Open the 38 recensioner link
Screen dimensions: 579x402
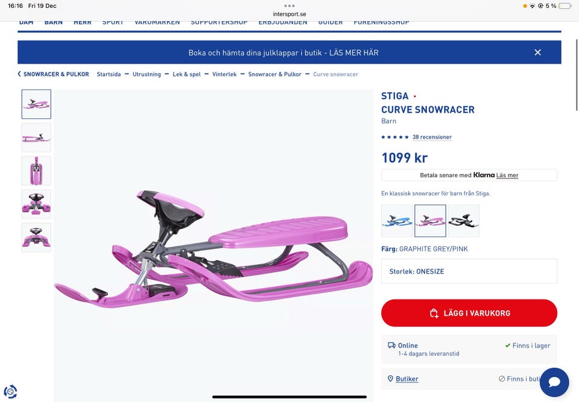pyautogui.click(x=432, y=137)
